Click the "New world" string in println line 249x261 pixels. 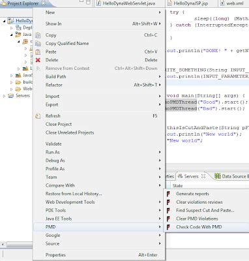click(221, 134)
